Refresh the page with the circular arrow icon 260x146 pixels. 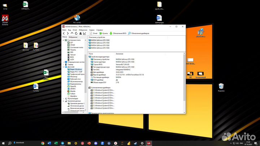[x=76, y=34]
